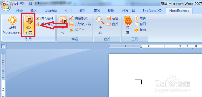Switch to the 开始 tab
The image size is (202, 97).
pyautogui.click(x=19, y=11)
